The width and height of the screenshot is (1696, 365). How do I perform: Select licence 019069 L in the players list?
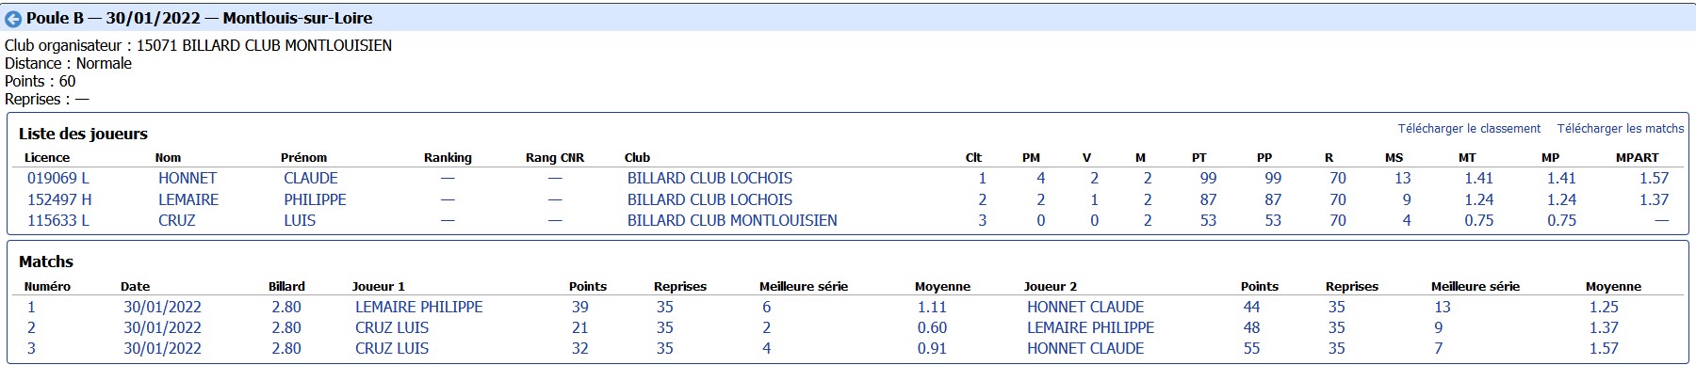pos(58,178)
